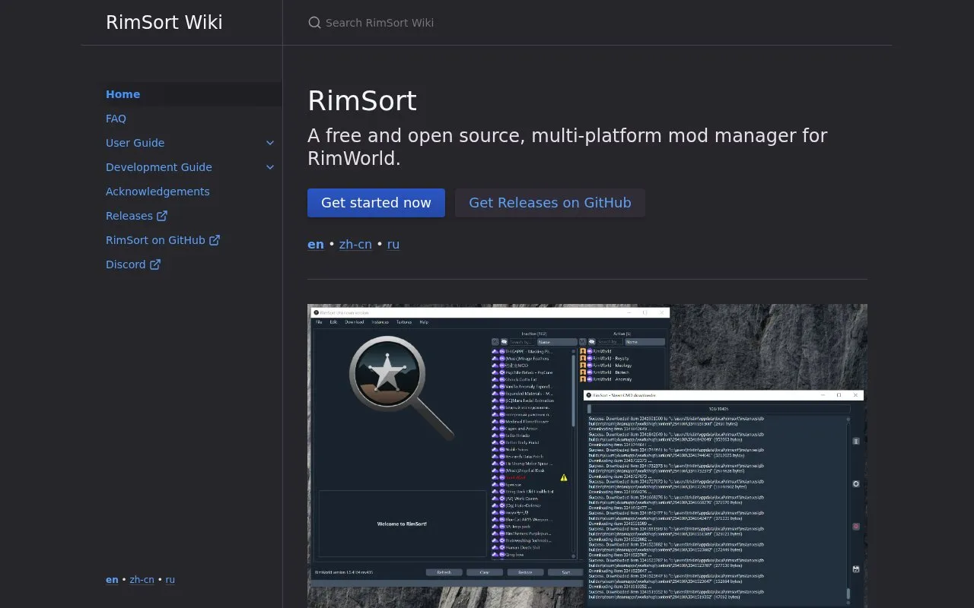Switch to zh-cn in the sidebar footer
The height and width of the screenshot is (608, 974).
click(142, 579)
